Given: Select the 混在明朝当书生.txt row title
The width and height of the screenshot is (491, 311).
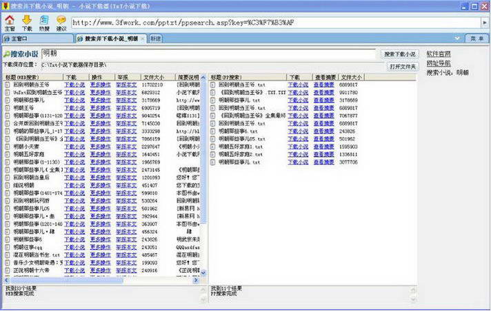Looking at the screenshot, I should (37, 255).
